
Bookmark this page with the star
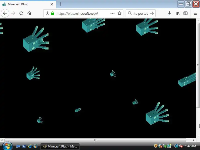point(119,13)
